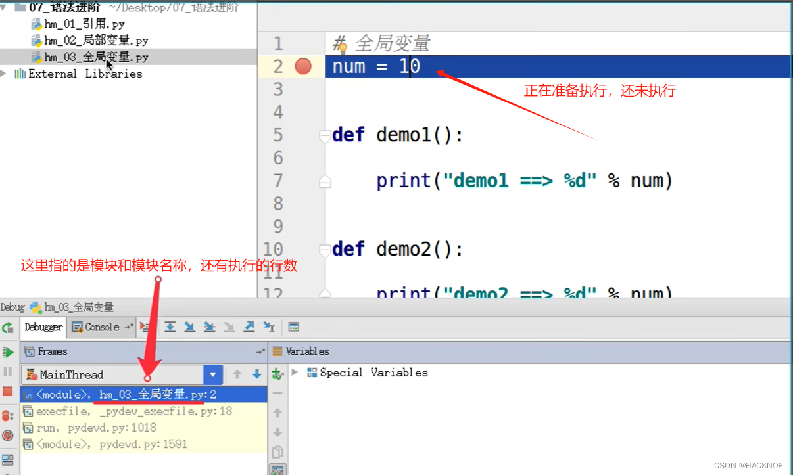The image size is (793, 475).
Task: Click def demo1(): line in editor
Action: point(398,135)
